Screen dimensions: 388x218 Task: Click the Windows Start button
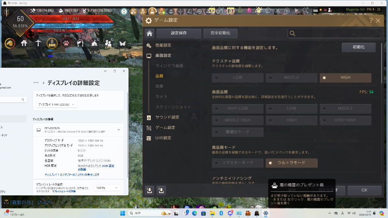click(122, 213)
